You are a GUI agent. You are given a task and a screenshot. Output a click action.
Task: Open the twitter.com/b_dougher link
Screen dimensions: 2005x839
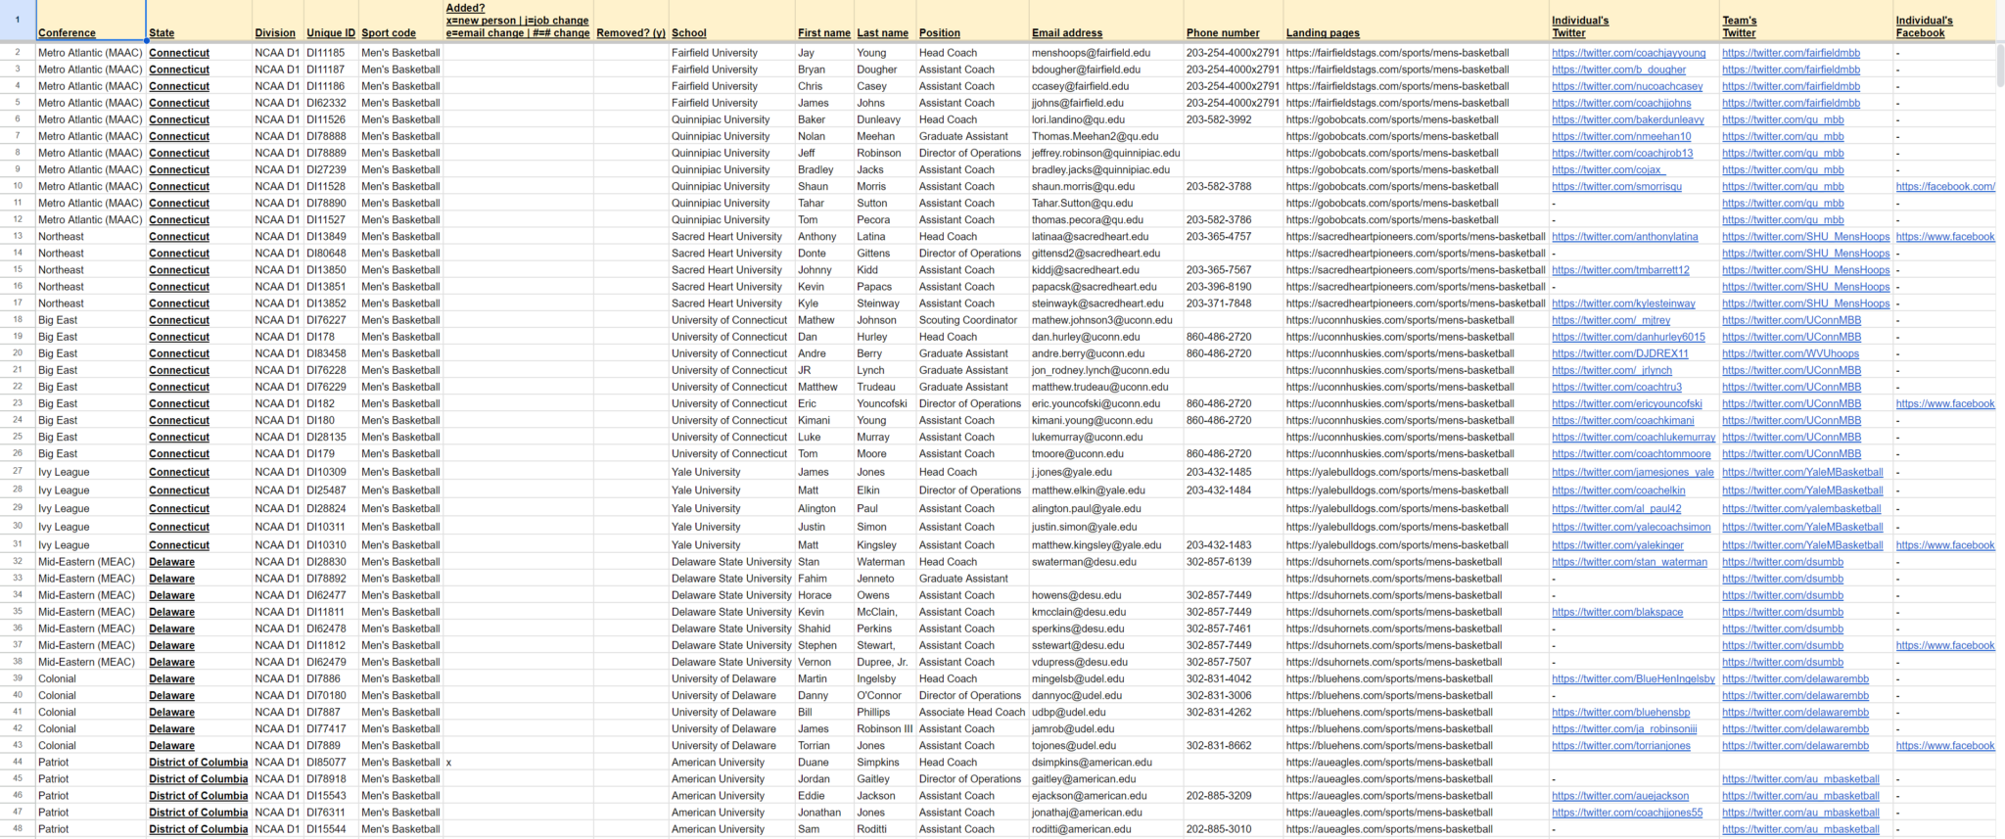coord(1618,70)
